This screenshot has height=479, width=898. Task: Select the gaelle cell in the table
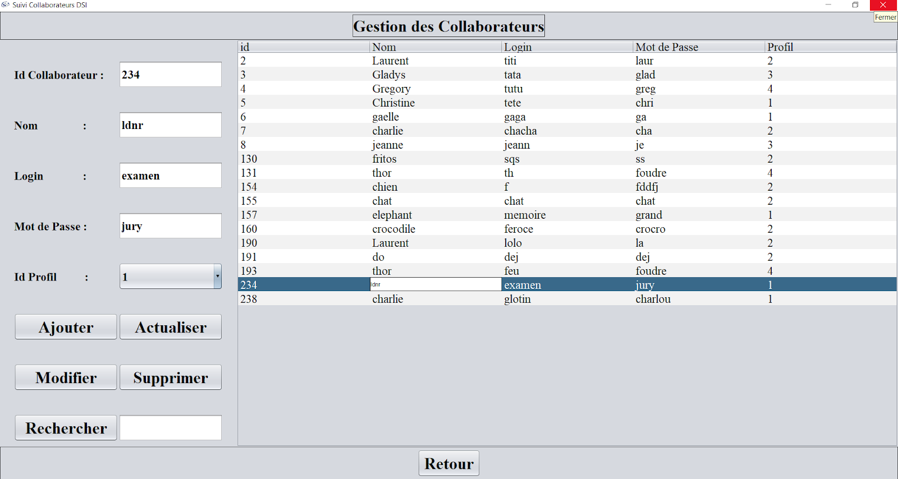436,117
